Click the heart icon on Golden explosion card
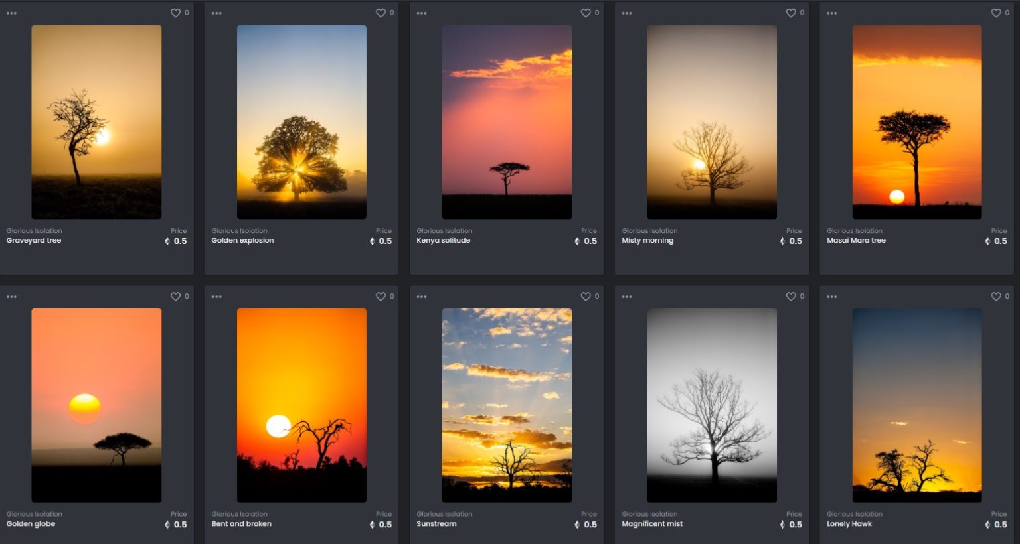Image resolution: width=1020 pixels, height=544 pixels. pos(381,12)
